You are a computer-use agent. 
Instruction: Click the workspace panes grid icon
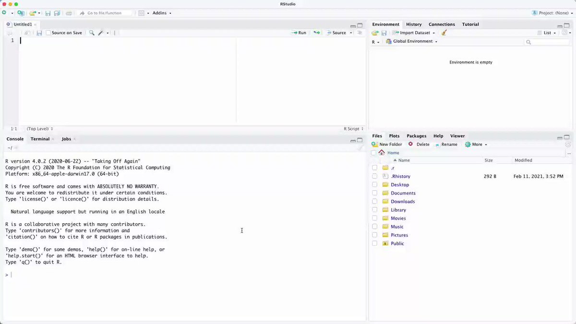[x=142, y=13]
